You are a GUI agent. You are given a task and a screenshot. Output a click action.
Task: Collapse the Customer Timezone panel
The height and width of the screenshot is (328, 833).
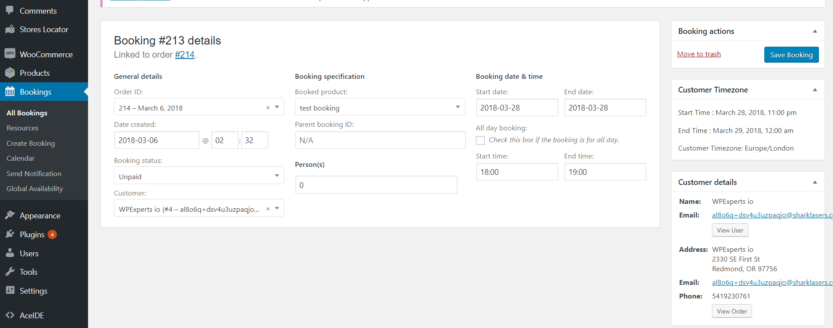coord(815,90)
